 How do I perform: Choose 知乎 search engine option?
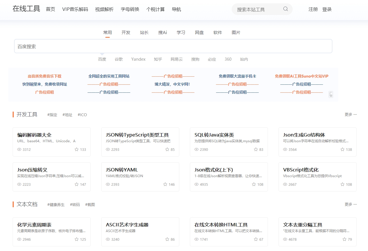point(158,59)
